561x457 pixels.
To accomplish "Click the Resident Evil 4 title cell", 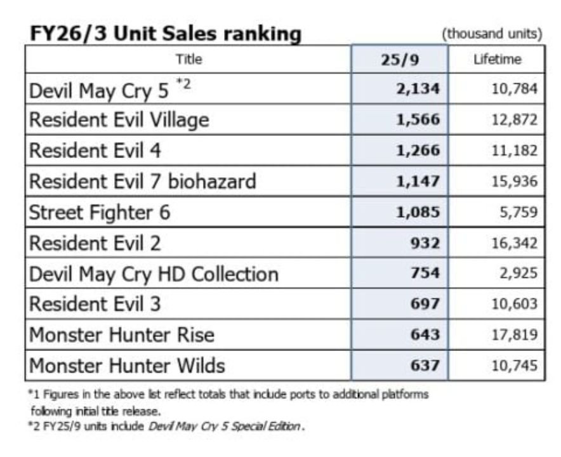I will click(x=96, y=151).
